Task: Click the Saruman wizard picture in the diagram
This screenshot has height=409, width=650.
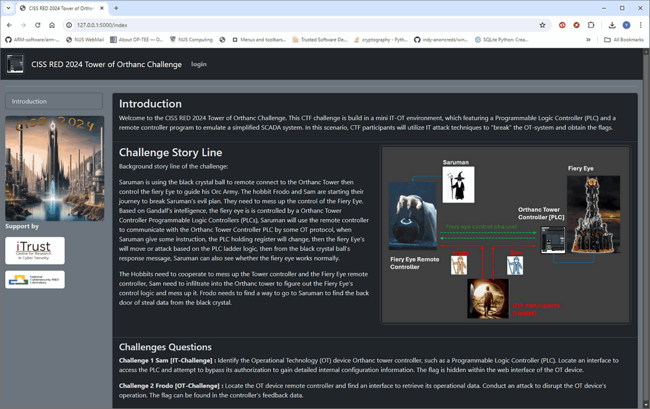Action: pos(458,185)
